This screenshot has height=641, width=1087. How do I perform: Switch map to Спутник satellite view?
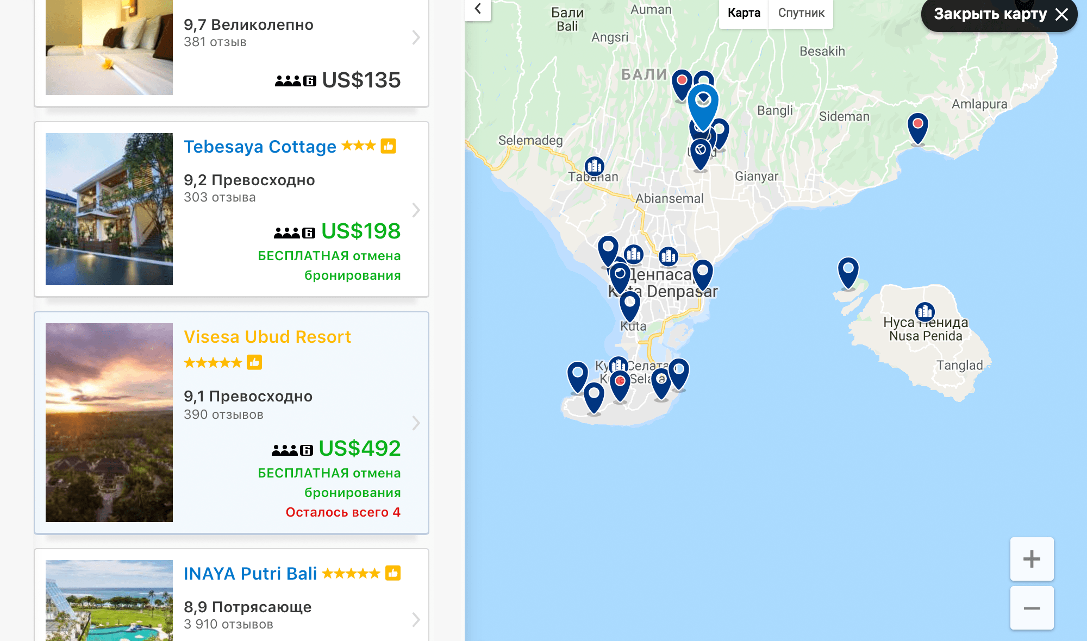801,13
